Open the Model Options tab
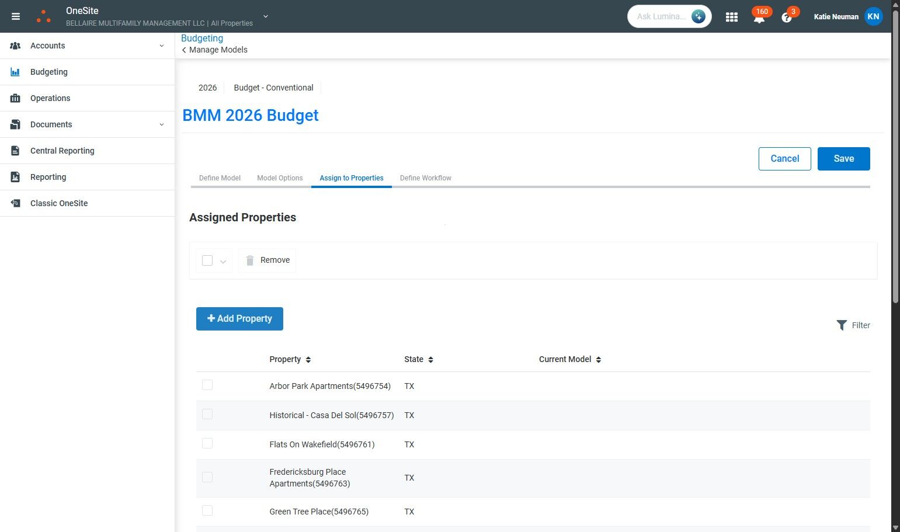The width and height of the screenshot is (900, 532). tap(280, 178)
